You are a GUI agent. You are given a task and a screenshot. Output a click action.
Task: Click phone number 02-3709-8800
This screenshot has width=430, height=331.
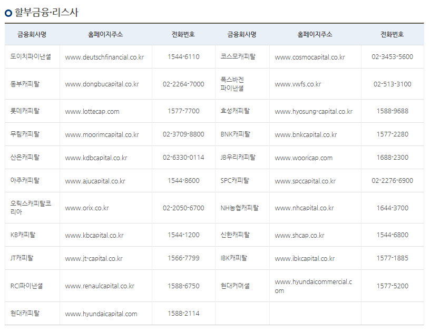[x=183, y=134]
